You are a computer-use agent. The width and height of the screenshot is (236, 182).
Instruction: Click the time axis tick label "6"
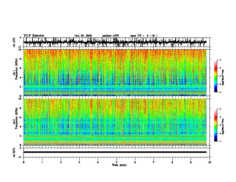135,162
